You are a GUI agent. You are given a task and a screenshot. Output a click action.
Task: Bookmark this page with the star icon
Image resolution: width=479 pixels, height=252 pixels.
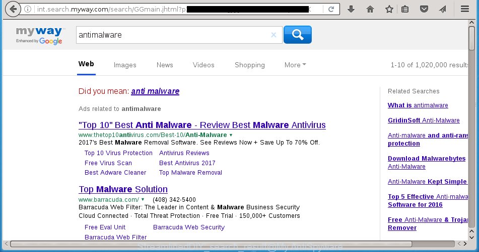pos(389,9)
